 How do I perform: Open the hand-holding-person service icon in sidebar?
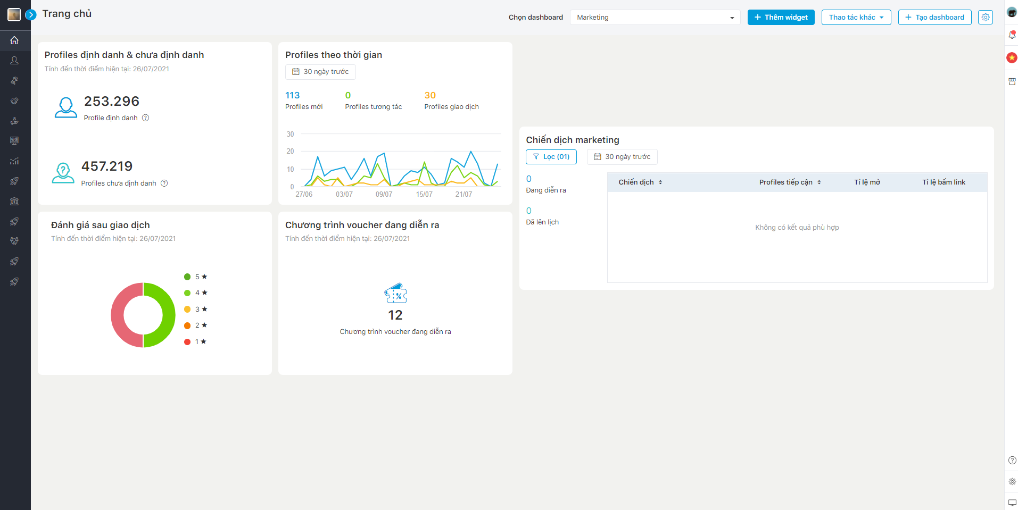[14, 121]
